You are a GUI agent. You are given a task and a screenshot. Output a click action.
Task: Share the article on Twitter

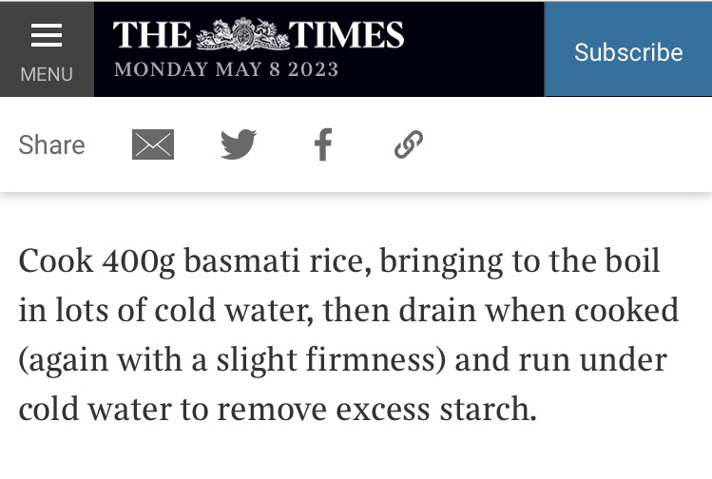[x=239, y=144]
